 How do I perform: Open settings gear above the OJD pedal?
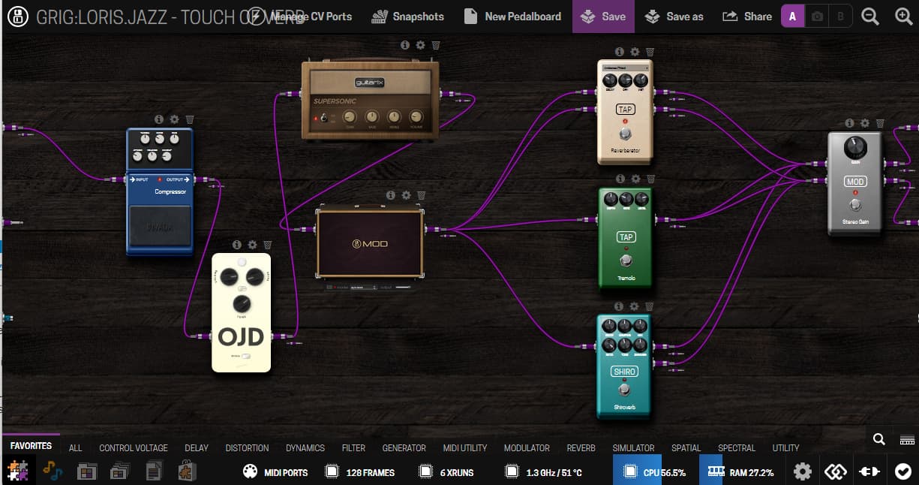pyautogui.click(x=252, y=245)
